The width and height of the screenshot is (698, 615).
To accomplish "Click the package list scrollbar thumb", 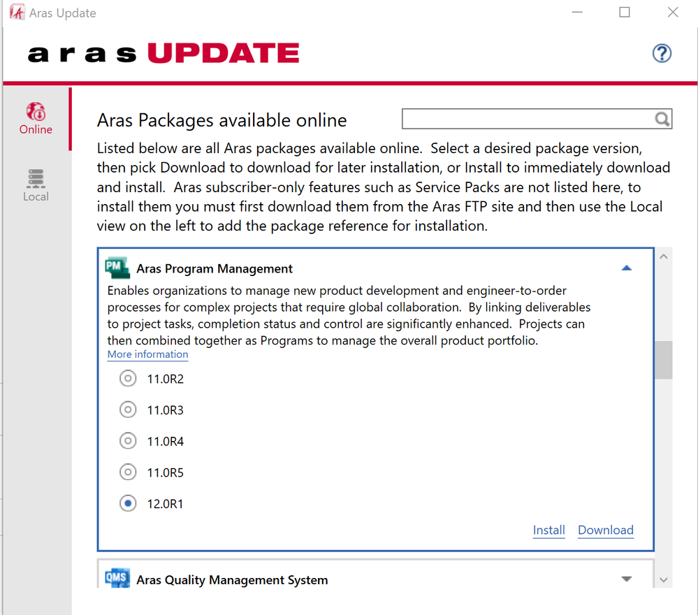I will tap(663, 360).
